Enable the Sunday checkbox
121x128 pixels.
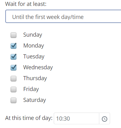pos(13,35)
